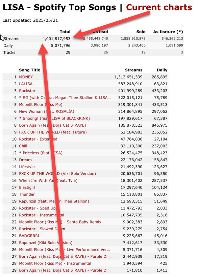Click the Daily column header in song table

click(162, 70)
